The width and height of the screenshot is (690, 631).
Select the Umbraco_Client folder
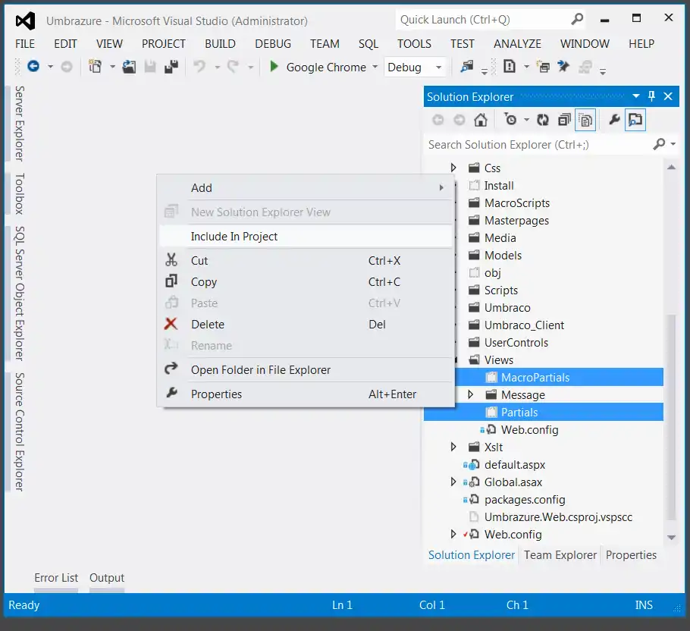524,325
